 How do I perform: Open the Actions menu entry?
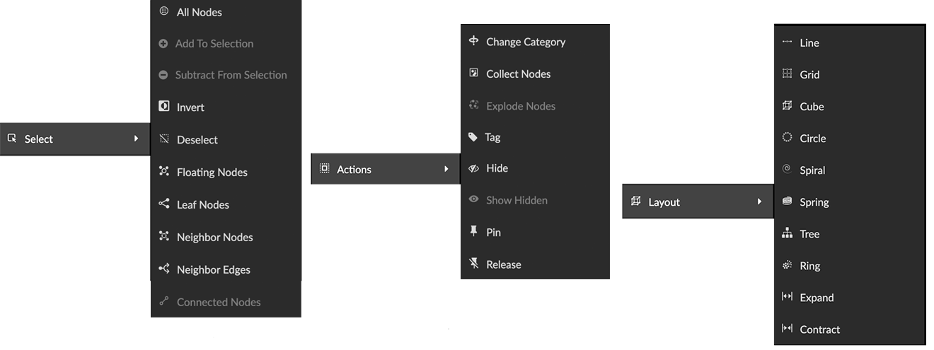386,169
